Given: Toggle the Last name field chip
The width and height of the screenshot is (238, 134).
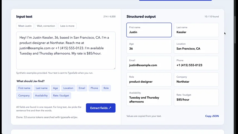Looking at the screenshot, I should click(x=42, y=88).
